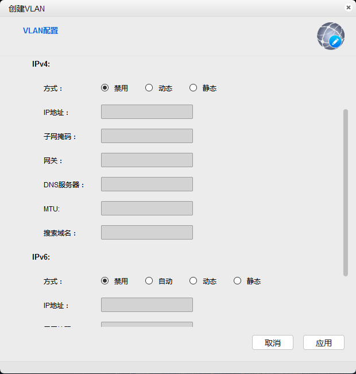This screenshot has width=356, height=374.
Task: Click the IPv6 IP地址 input field
Action: pyautogui.click(x=146, y=305)
